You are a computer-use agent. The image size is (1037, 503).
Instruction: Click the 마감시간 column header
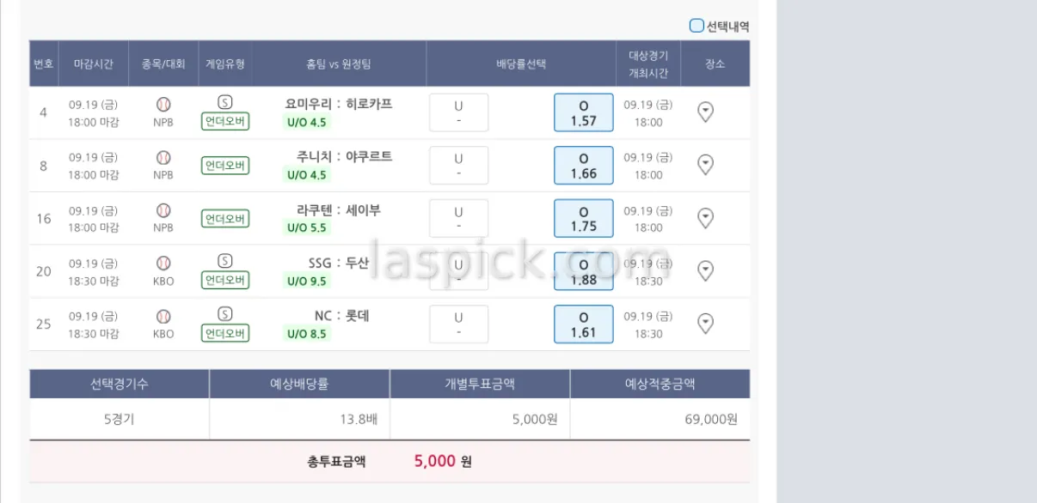93,64
